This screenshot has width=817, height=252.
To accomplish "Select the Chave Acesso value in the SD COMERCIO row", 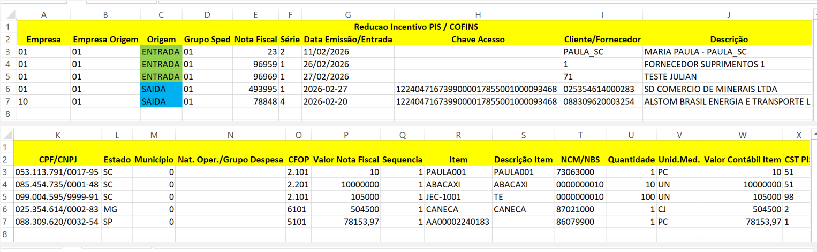I will pos(478,89).
